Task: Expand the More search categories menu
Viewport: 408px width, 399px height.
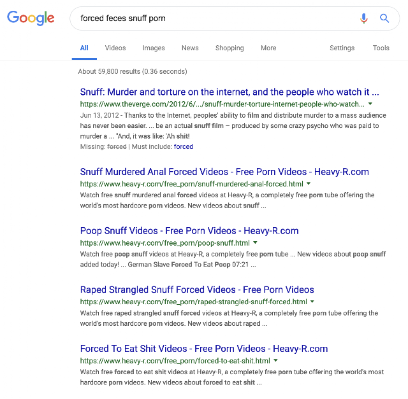Action: (x=268, y=48)
